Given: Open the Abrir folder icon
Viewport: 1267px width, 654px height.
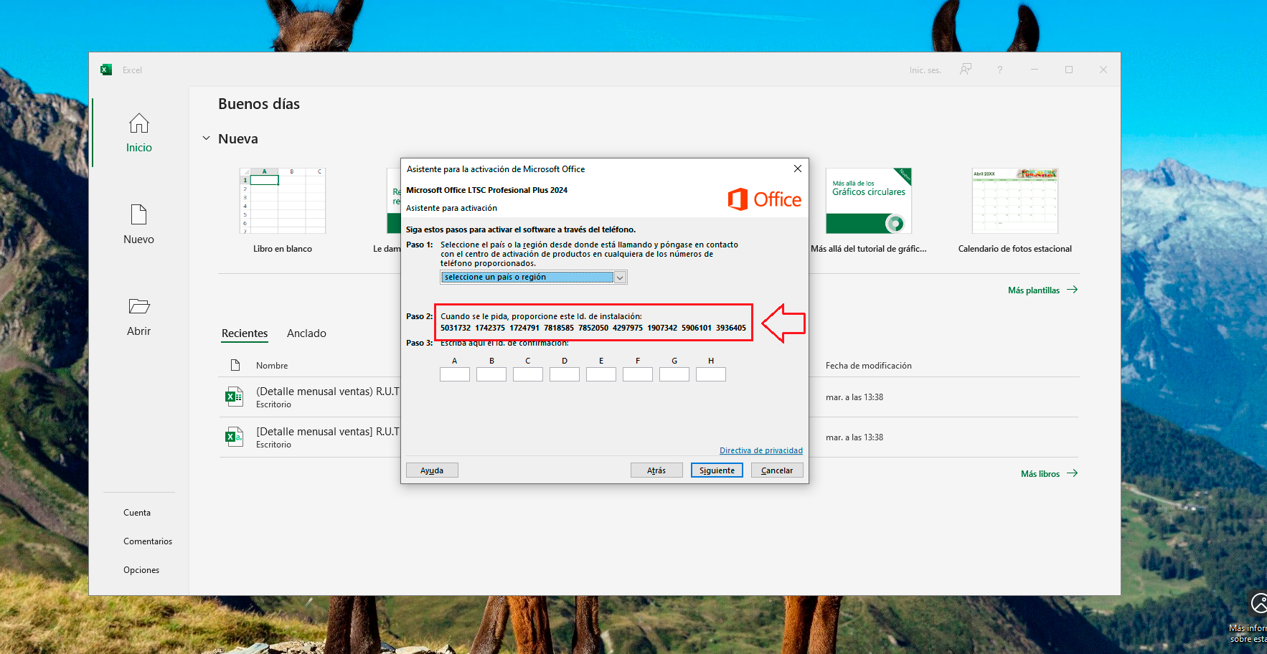Looking at the screenshot, I should pyautogui.click(x=138, y=306).
